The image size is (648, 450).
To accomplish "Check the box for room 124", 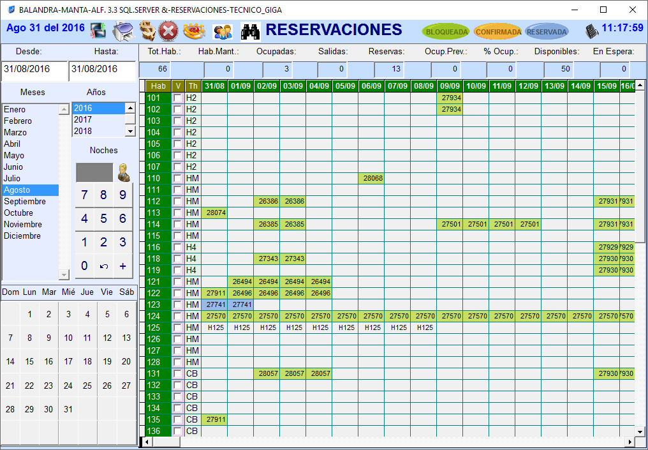I will tap(177, 316).
